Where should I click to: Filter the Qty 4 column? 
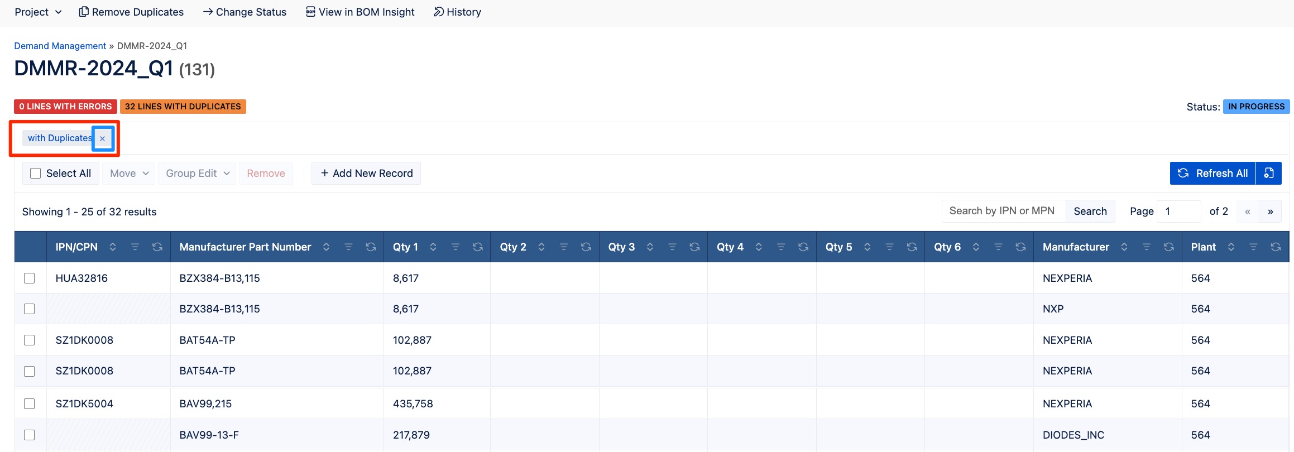781,247
